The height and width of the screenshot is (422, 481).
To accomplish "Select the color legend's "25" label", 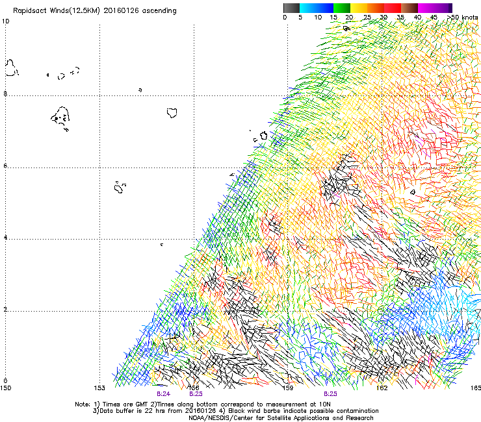I will [367, 17].
